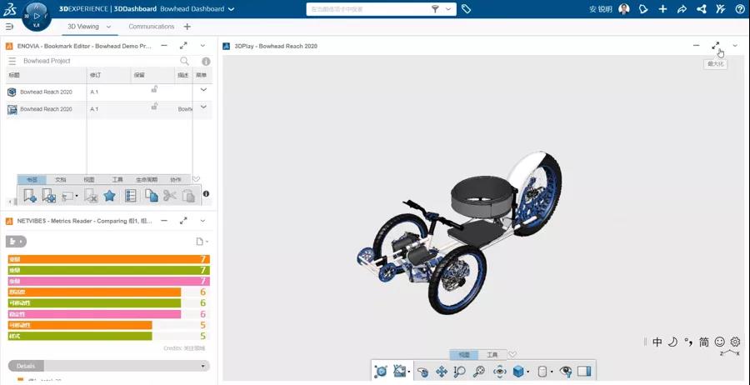Click the copy icon in bookmark toolbar
The image size is (750, 385).
(x=151, y=195)
